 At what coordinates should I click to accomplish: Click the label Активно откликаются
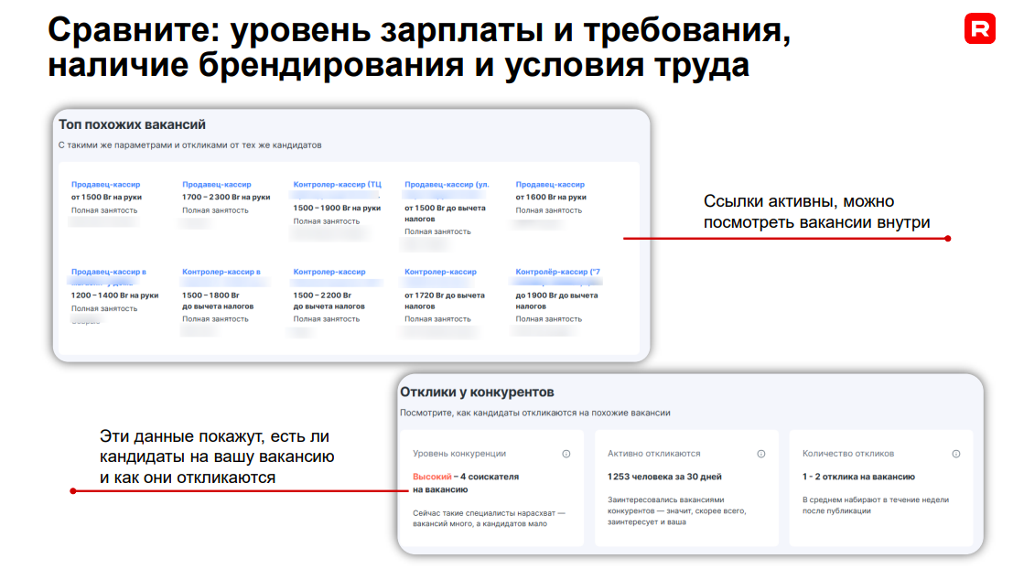[653, 454]
